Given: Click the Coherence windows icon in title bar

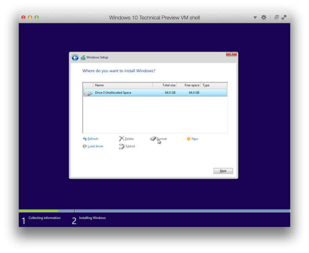Looking at the screenshot, I should coord(277,18).
